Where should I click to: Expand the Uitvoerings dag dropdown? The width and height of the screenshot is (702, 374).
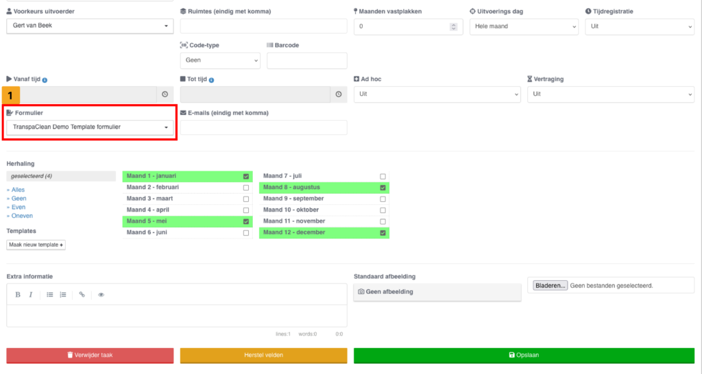(x=525, y=27)
